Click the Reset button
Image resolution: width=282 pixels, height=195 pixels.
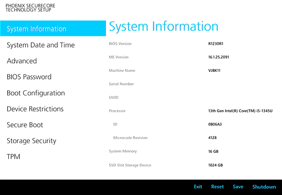point(217,187)
